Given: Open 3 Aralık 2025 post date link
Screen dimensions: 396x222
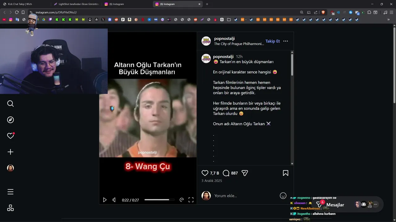Looking at the screenshot, I should pos(212,181).
